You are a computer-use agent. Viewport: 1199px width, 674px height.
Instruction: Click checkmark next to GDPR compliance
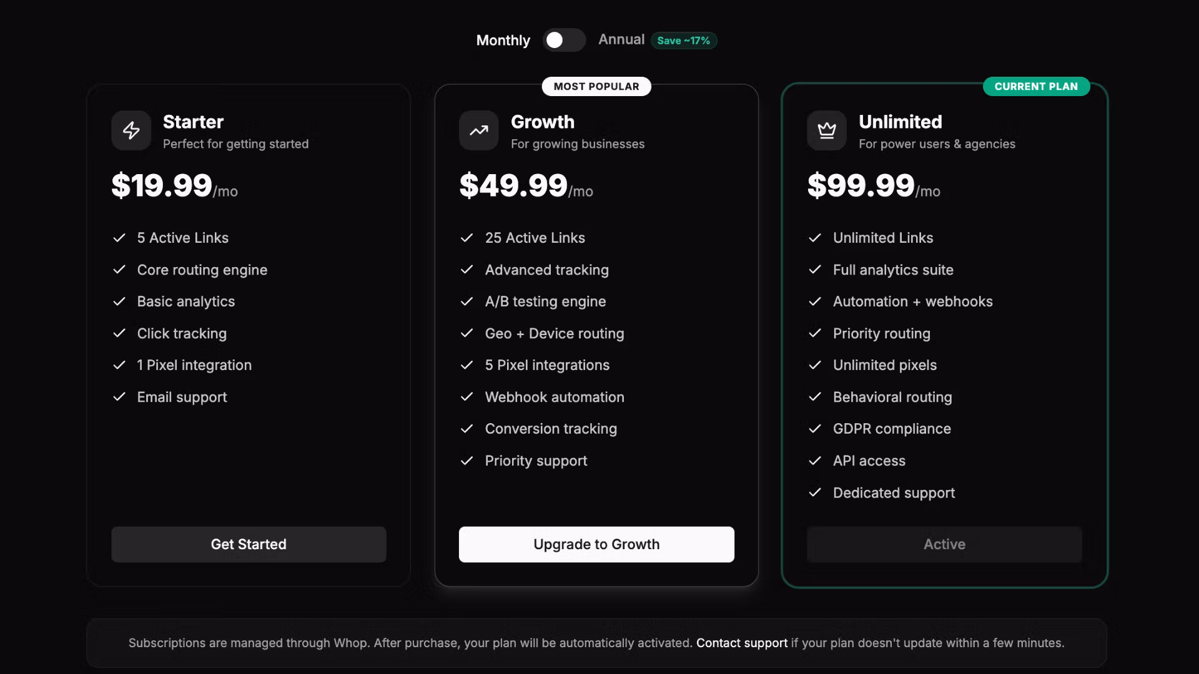click(x=815, y=429)
